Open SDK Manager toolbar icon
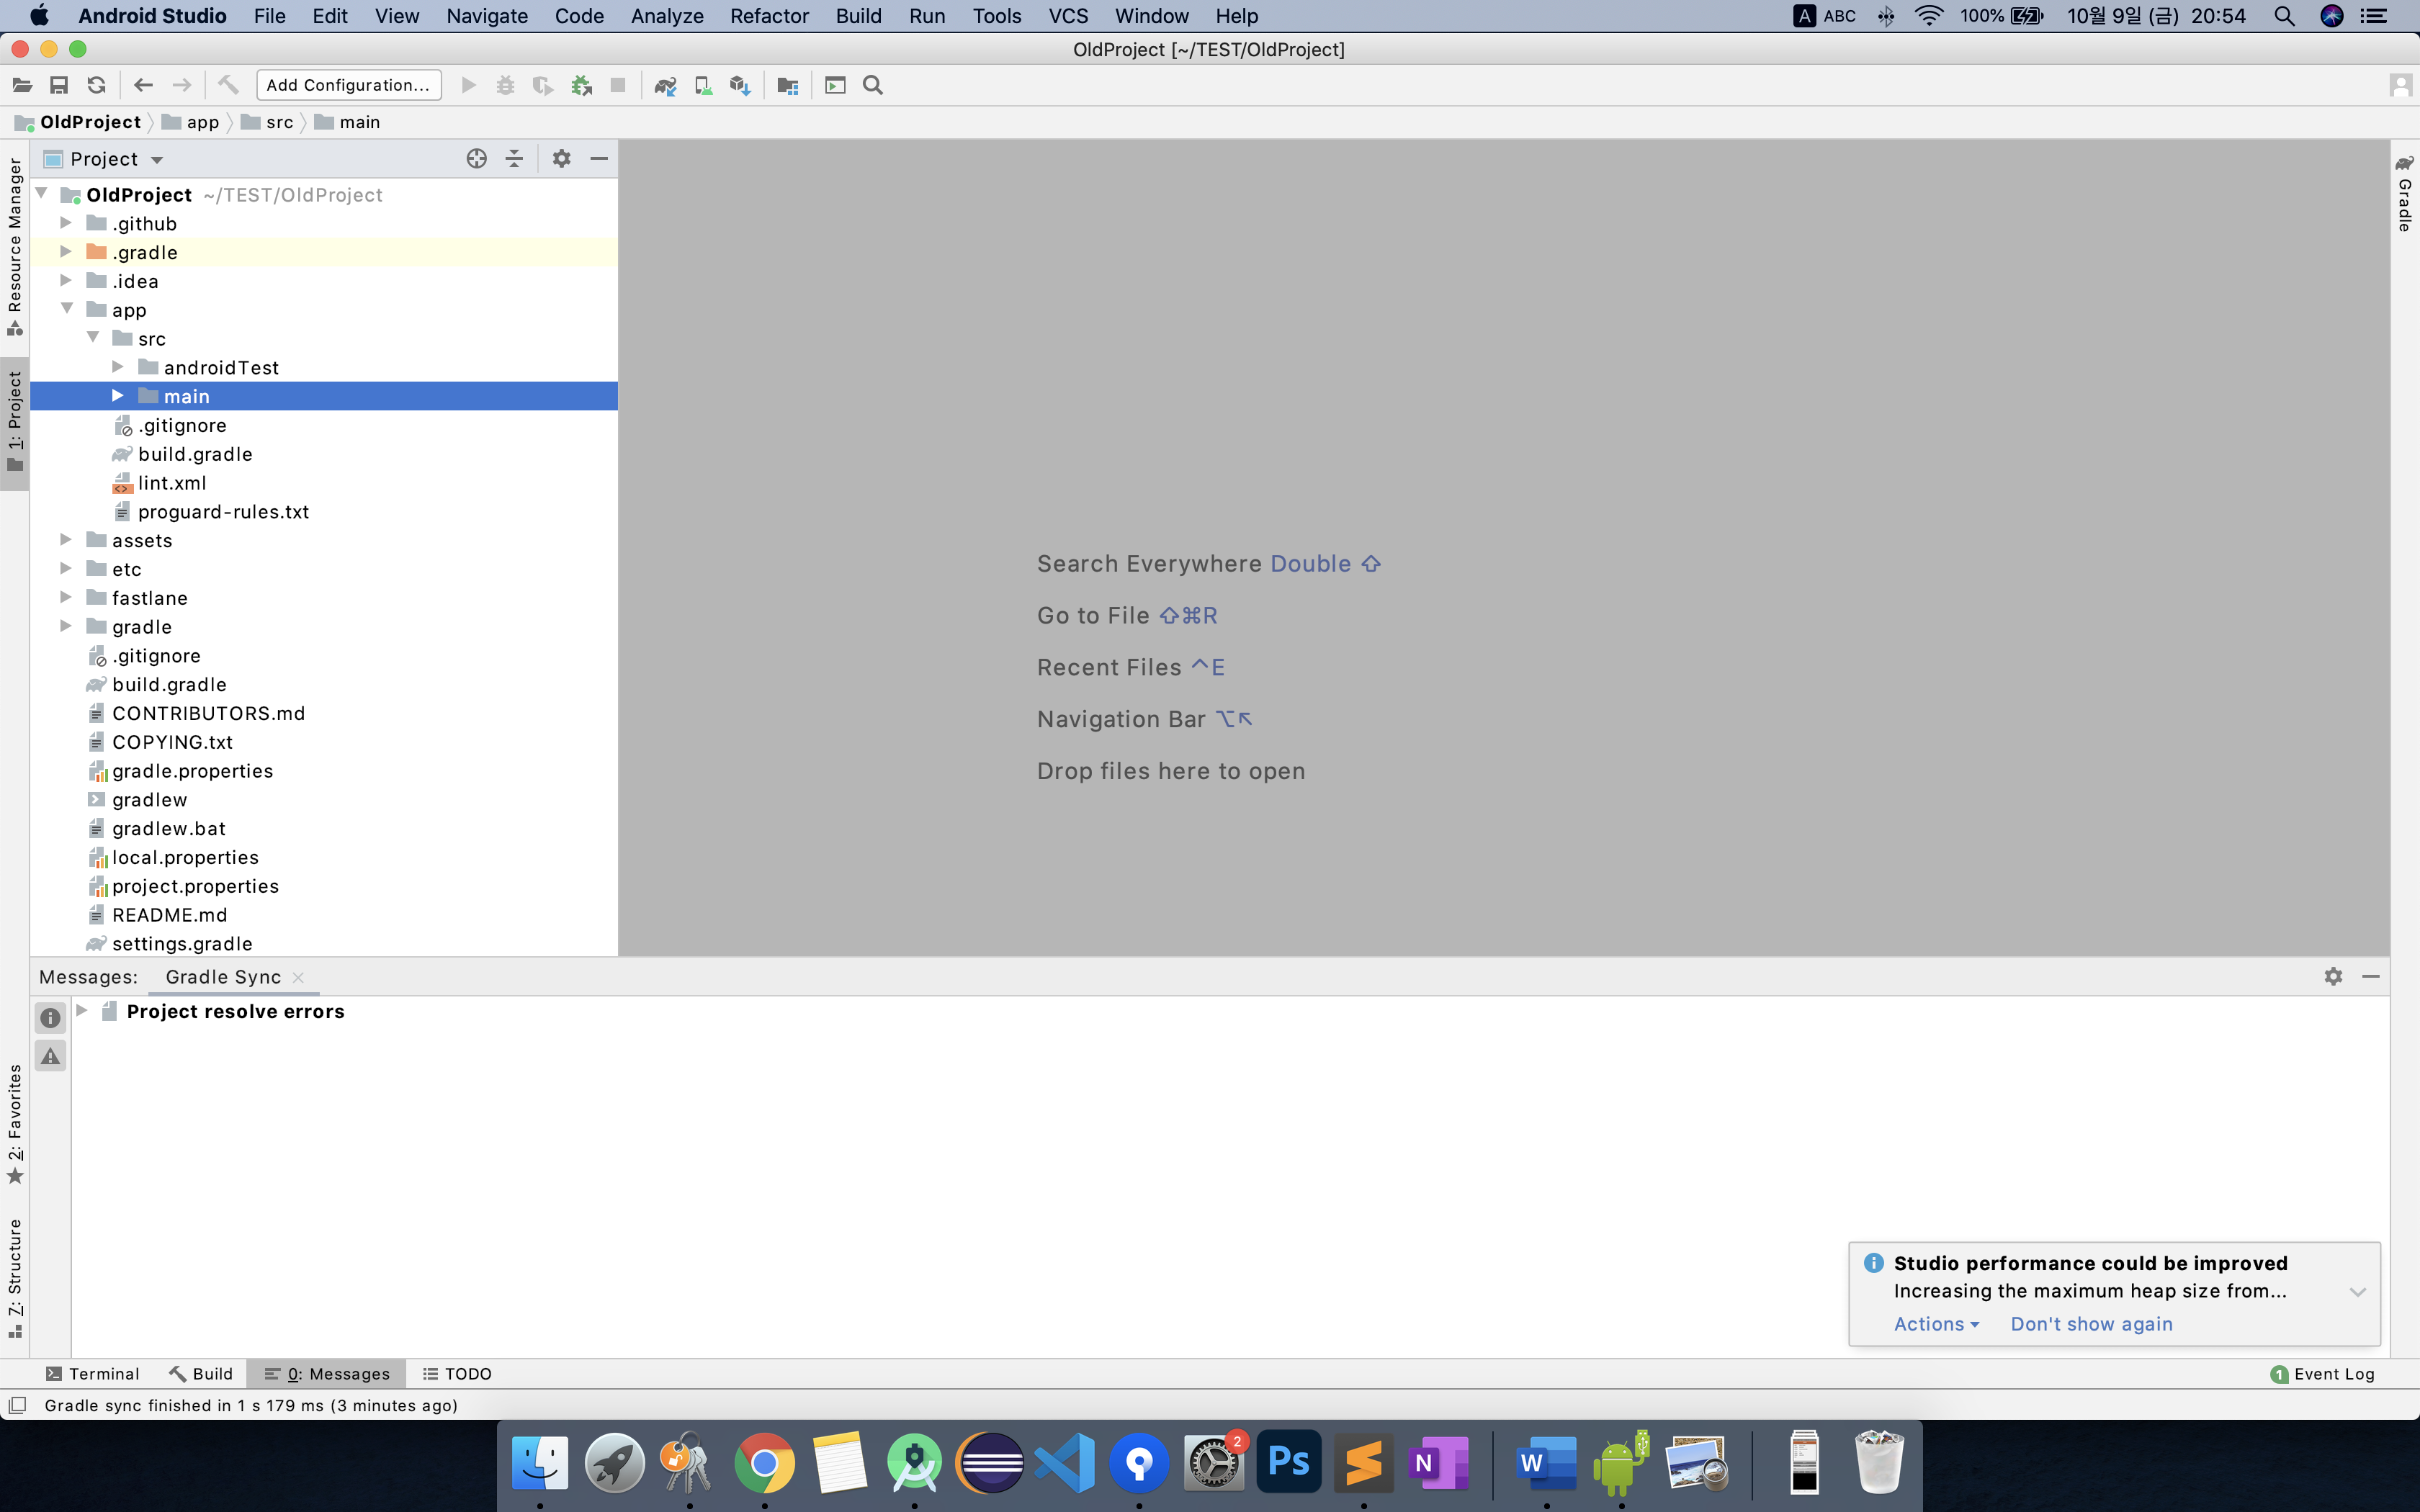 (740, 86)
